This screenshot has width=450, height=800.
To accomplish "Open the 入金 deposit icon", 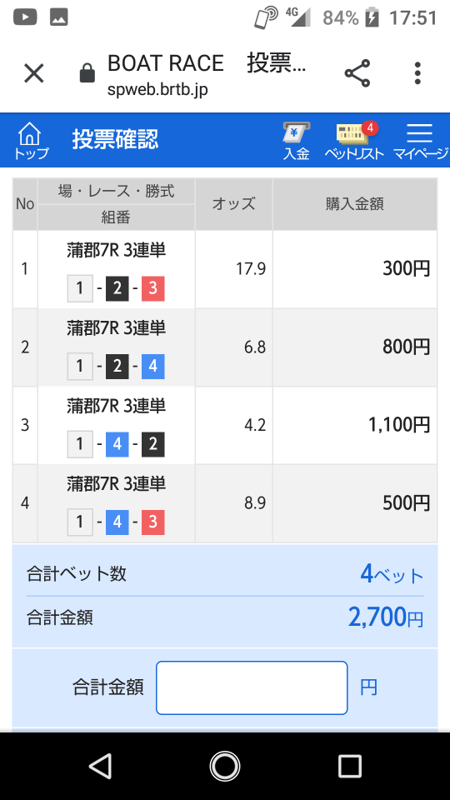I will pyautogui.click(x=297, y=142).
